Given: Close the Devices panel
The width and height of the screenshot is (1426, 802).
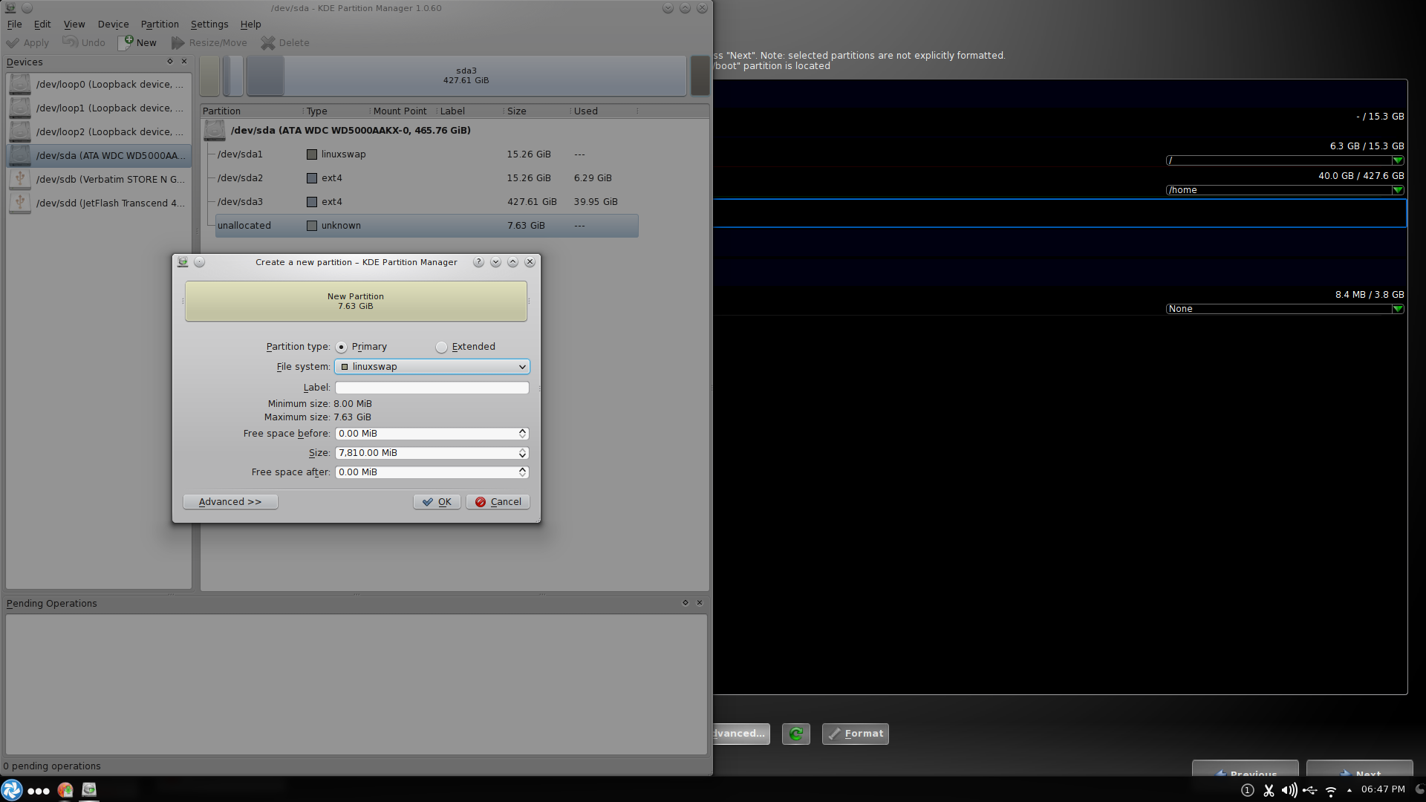Looking at the screenshot, I should click(x=184, y=62).
